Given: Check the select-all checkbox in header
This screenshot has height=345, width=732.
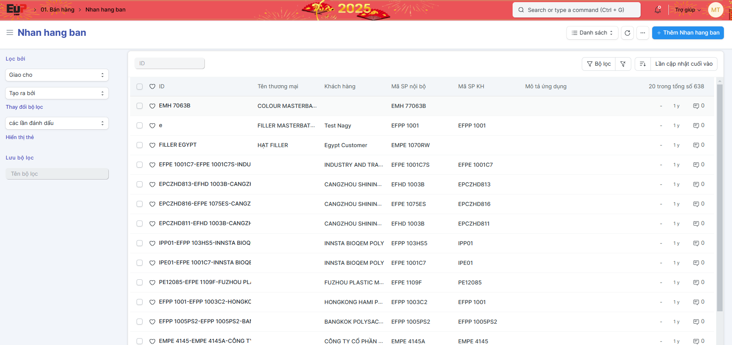Looking at the screenshot, I should pos(140,87).
